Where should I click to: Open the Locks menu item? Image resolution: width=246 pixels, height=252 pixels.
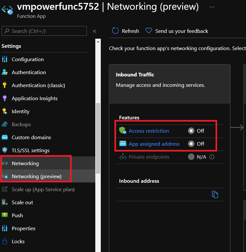(x=18, y=242)
